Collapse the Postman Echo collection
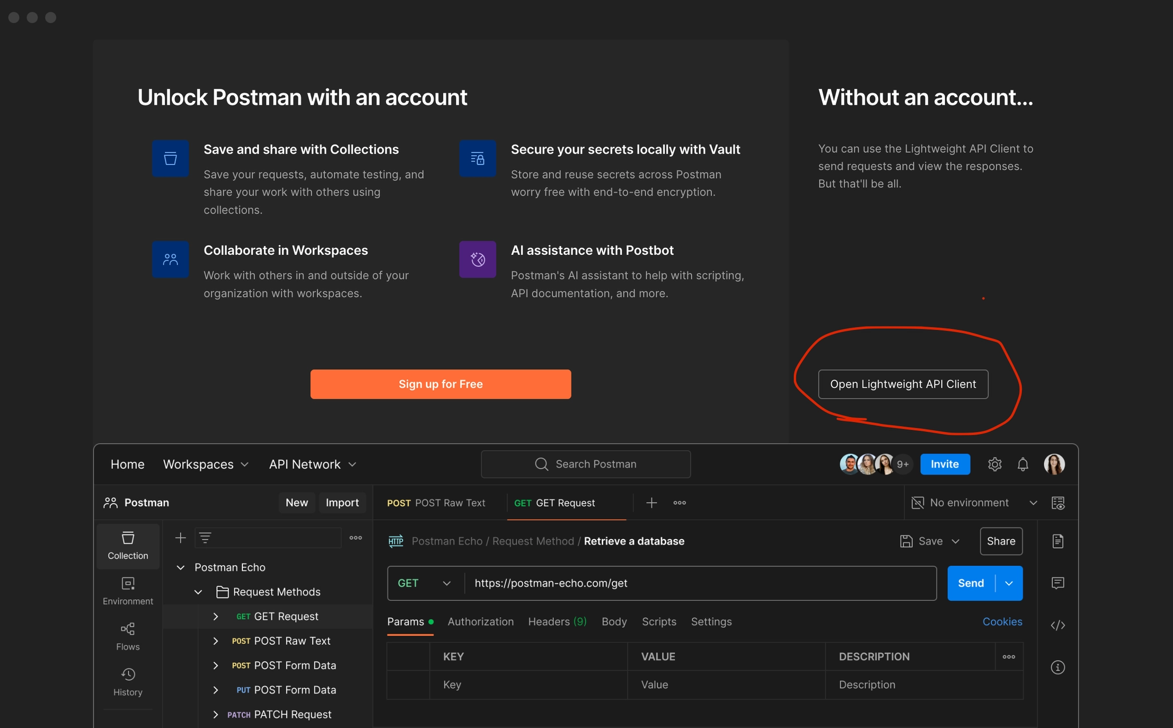 [x=180, y=567]
